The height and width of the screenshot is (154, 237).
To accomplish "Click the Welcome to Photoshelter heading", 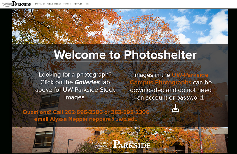I will coord(125,55).
